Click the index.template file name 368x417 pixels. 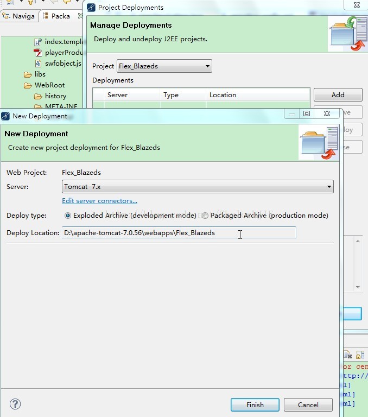click(64, 42)
